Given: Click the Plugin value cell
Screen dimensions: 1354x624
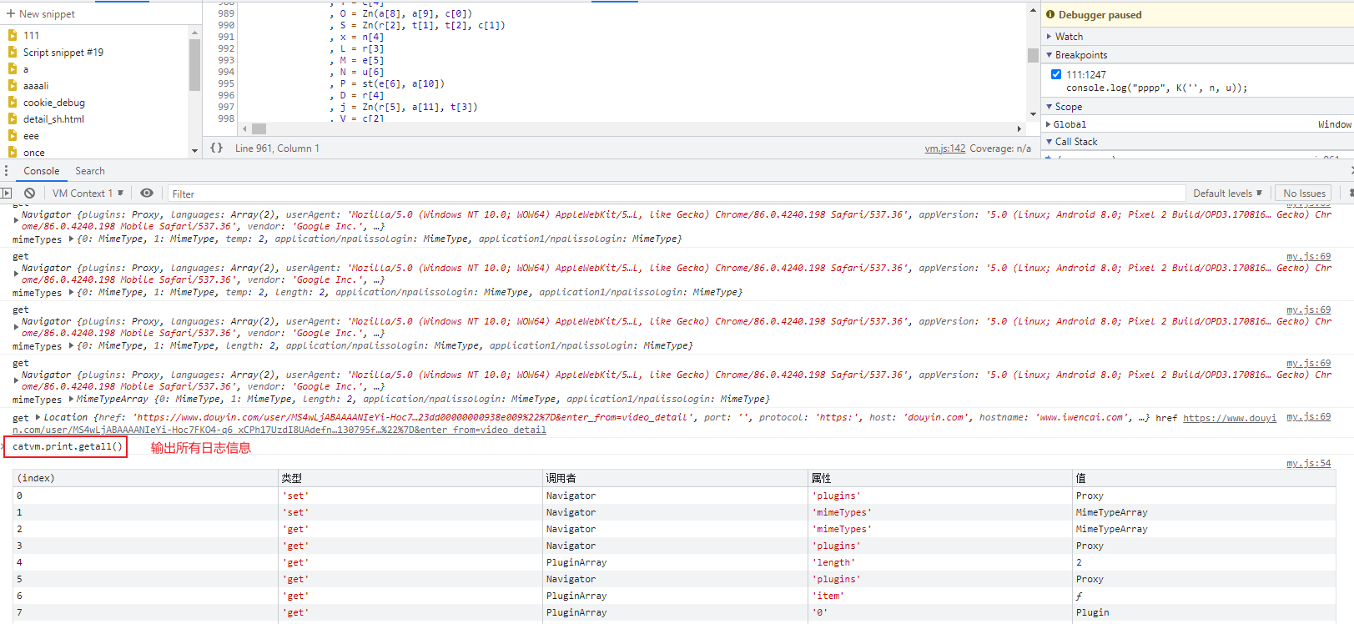Looking at the screenshot, I should pyautogui.click(x=1204, y=612).
